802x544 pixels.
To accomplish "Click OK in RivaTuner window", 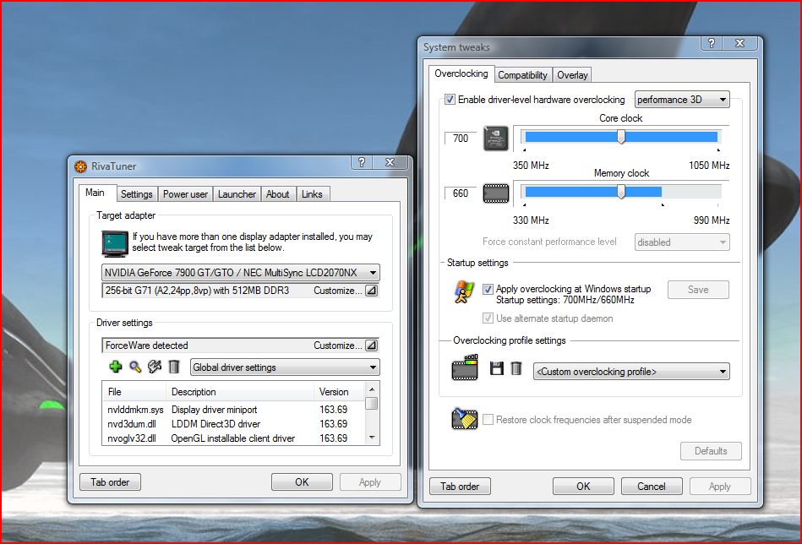I will (302, 482).
